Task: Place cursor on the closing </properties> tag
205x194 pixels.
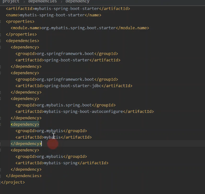Action: 21,34
